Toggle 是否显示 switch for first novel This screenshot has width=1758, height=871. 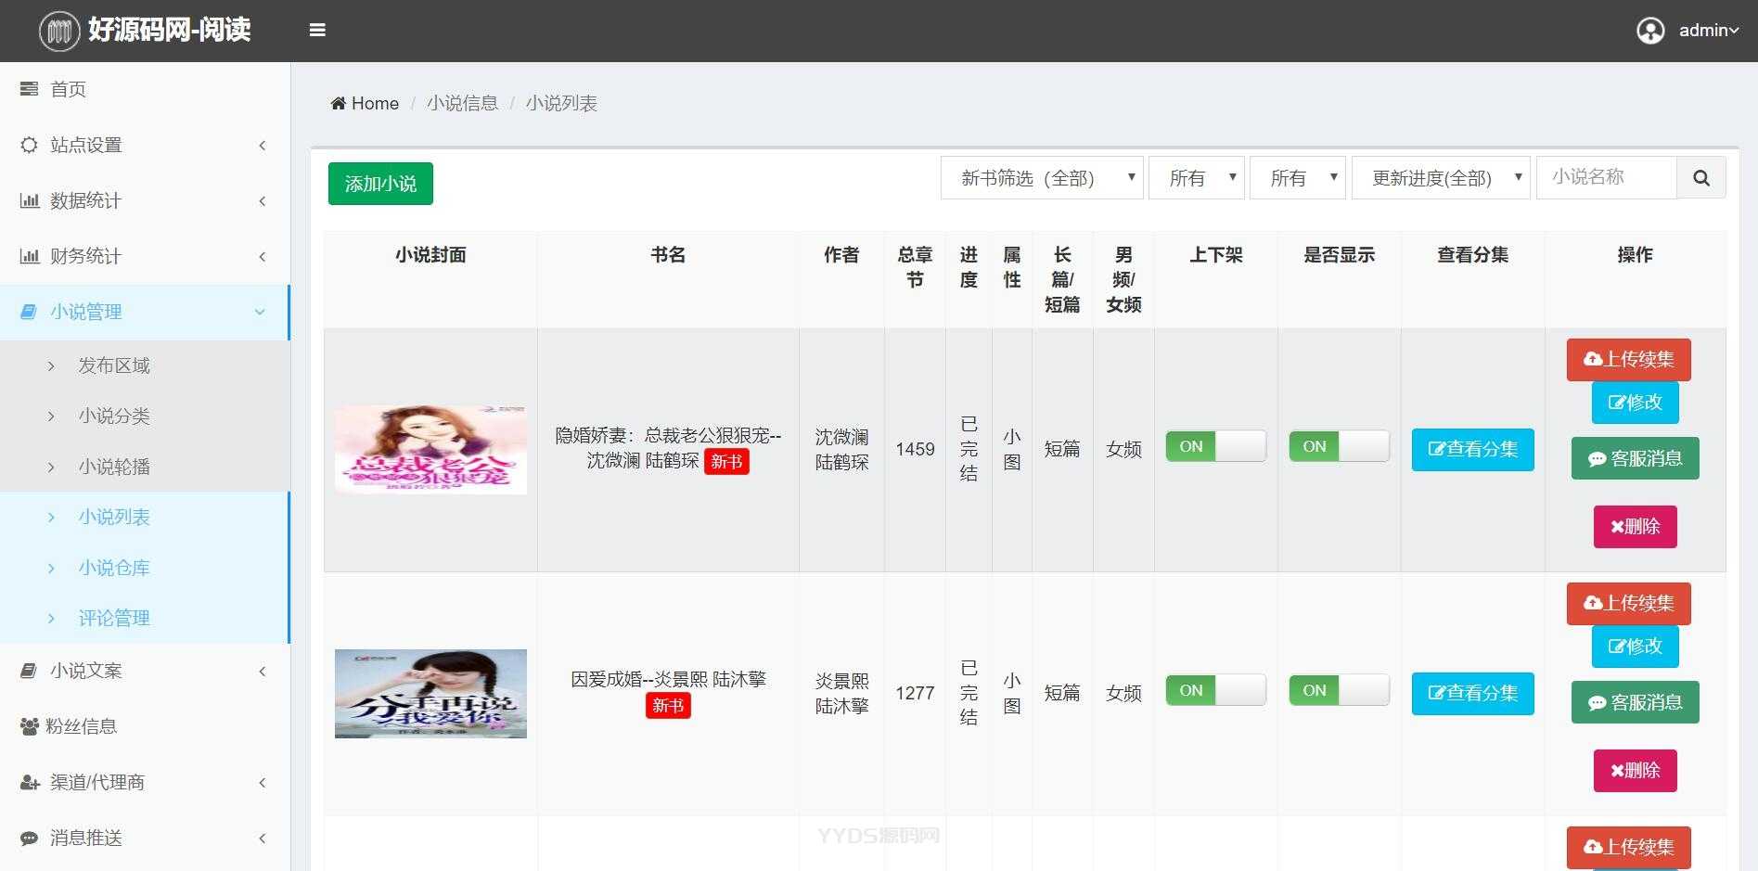click(1339, 447)
